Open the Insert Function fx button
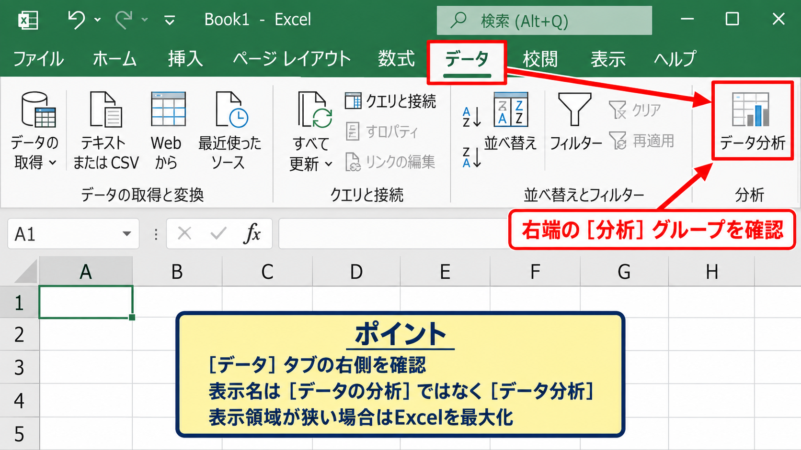Image resolution: width=801 pixels, height=450 pixels. pos(252,234)
